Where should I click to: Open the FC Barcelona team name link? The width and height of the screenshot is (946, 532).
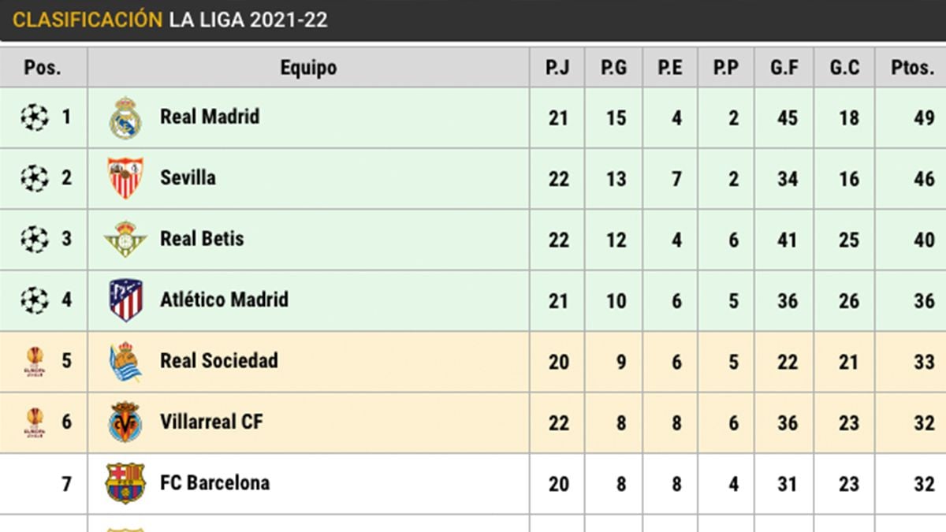point(214,482)
